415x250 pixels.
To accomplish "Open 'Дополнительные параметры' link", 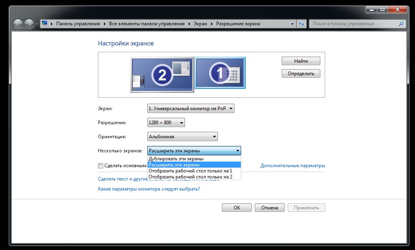I will click(x=293, y=166).
